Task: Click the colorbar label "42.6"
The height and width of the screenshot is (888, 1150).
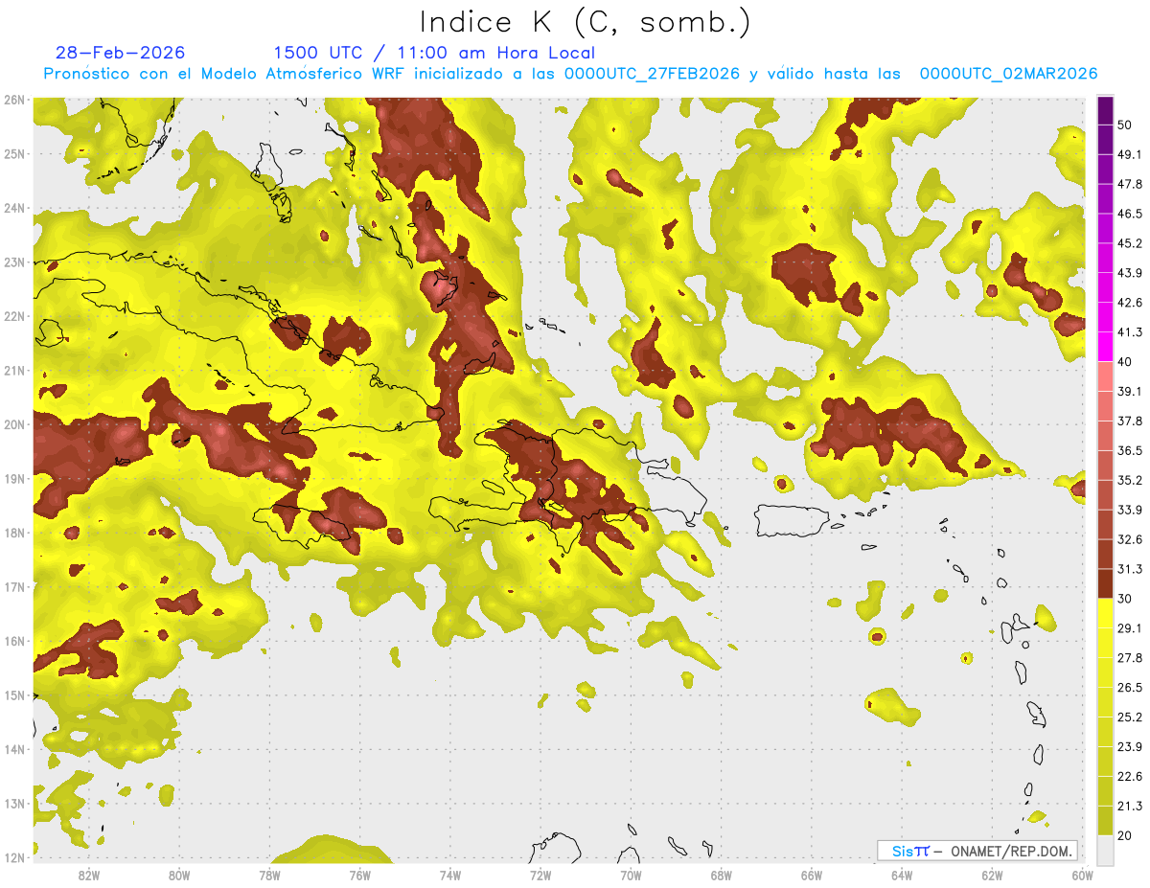Action: tap(1130, 303)
